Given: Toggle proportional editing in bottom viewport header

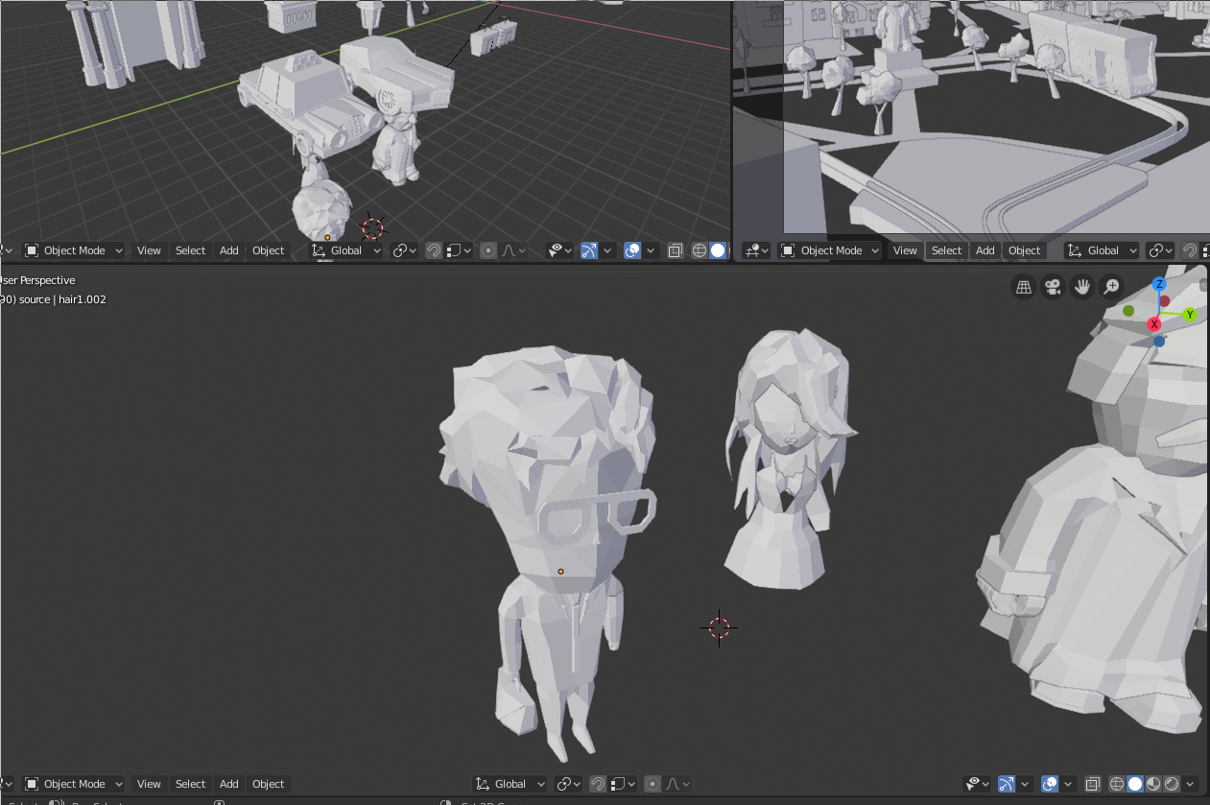Looking at the screenshot, I should 653,784.
